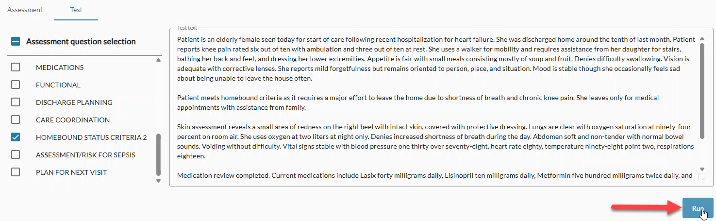This screenshot has width=716, height=221.
Task: Toggle the select-all questions checkbox
Action: click(16, 42)
